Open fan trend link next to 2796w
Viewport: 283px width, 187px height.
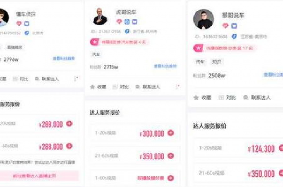point(64,59)
